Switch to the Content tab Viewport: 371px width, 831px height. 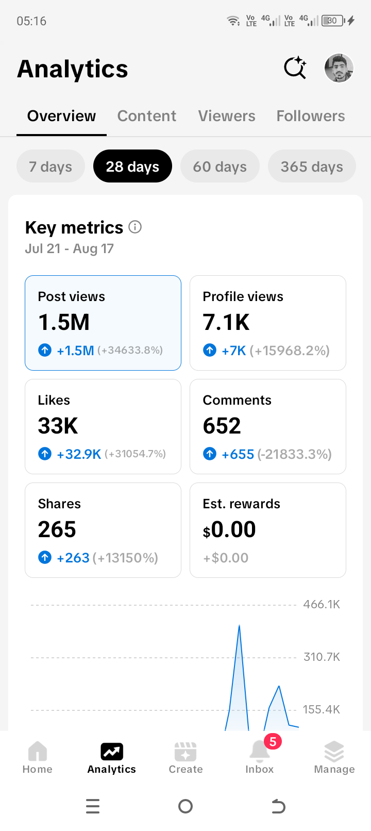pyautogui.click(x=147, y=116)
